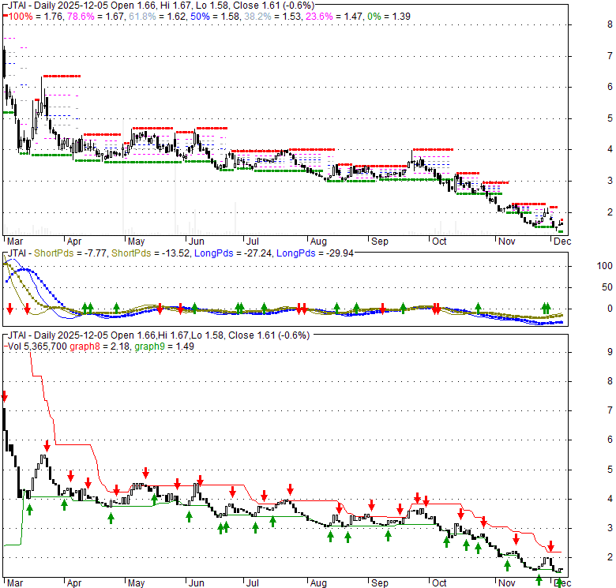
Task: Click the 'Dec' month label on top chart
Action: pos(562,242)
